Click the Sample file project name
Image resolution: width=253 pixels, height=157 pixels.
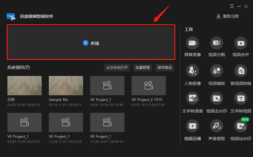click(x=58, y=100)
